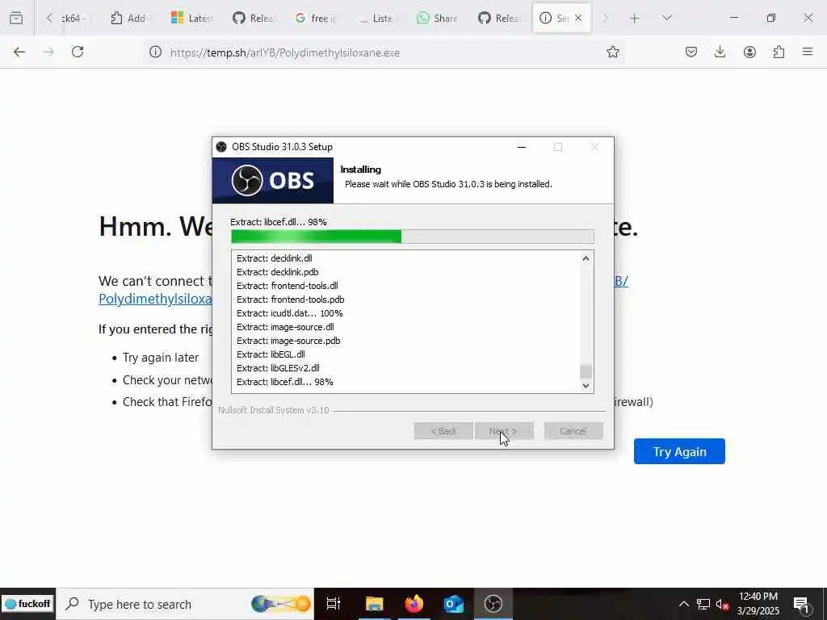Image resolution: width=827 pixels, height=620 pixels.
Task: Open File Explorer from the taskbar
Action: [375, 604]
